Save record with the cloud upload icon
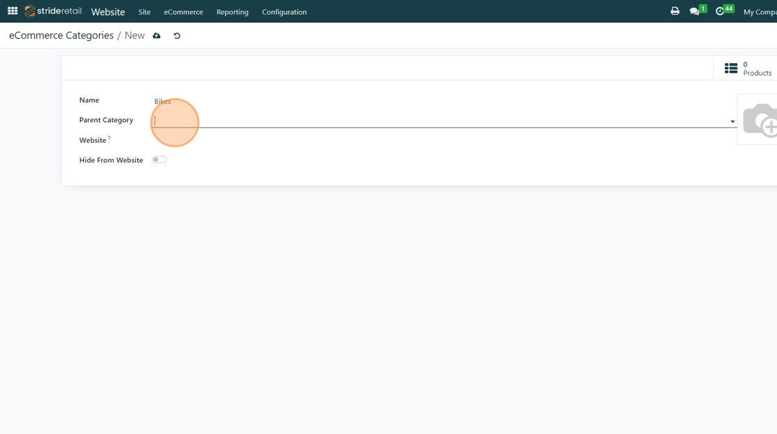The height and width of the screenshot is (434, 777). pyautogui.click(x=157, y=35)
